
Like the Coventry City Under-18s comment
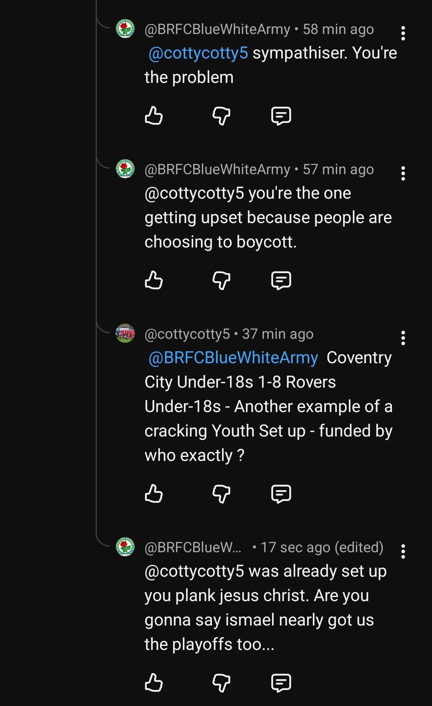tap(154, 493)
